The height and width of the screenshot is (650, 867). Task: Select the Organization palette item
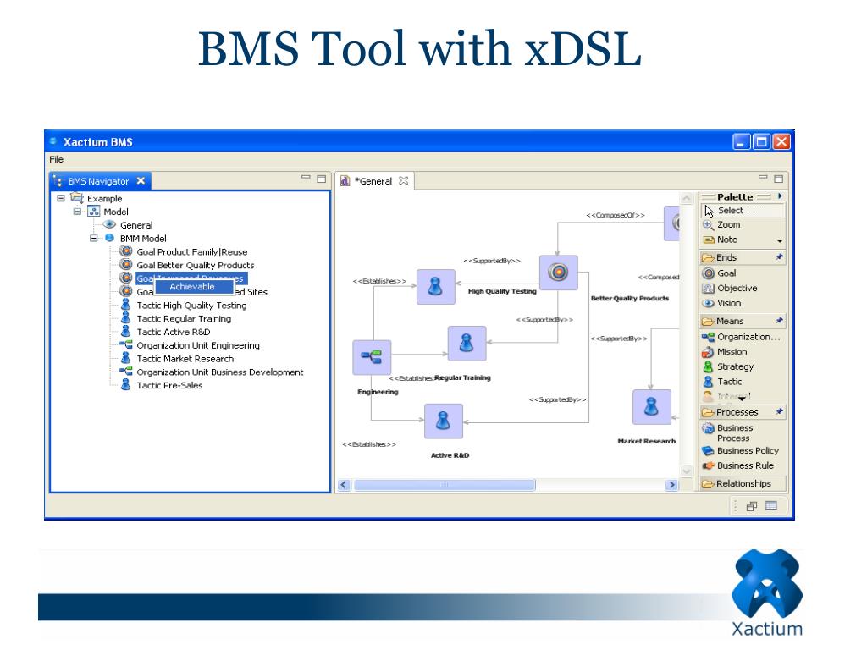741,337
